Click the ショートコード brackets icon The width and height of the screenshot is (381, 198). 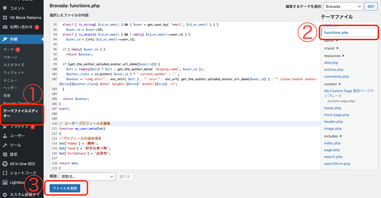click(x=5, y=173)
